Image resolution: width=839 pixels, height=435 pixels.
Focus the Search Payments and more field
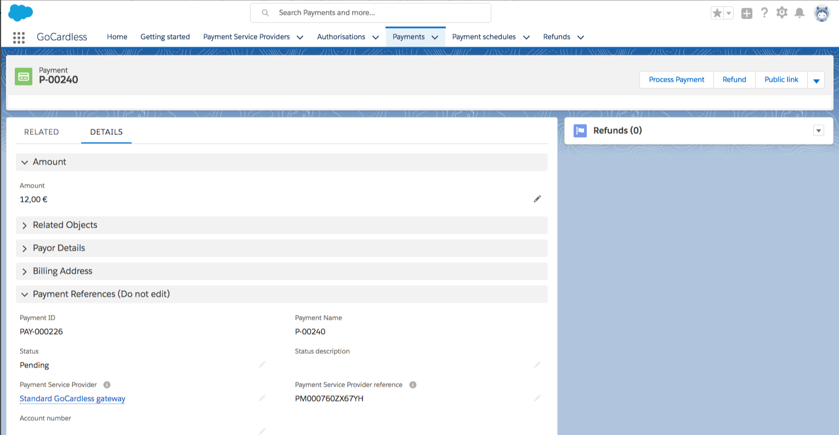371,13
